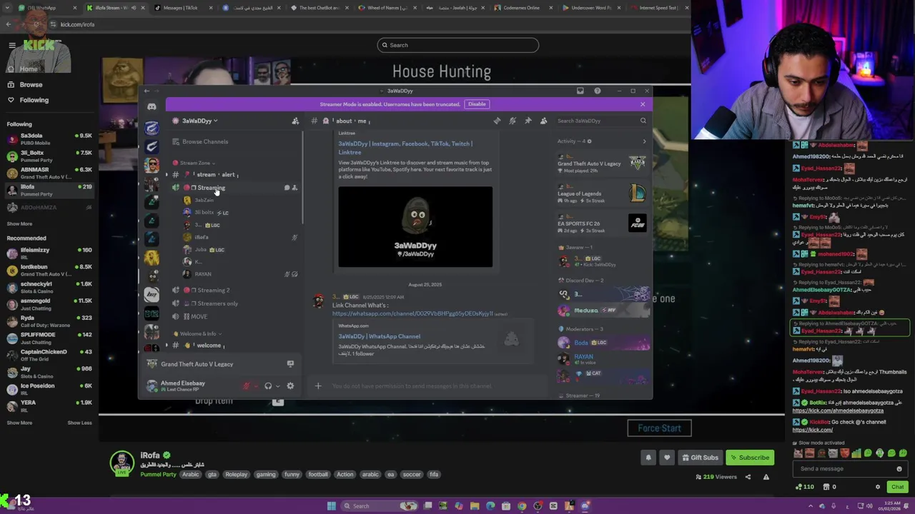This screenshot has width=915, height=514.
Task: Open notification settings bell in channel header
Action: (513, 121)
